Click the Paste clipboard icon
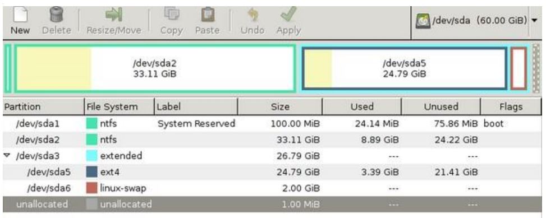Image resolution: width=546 pixels, height=218 pixels. (208, 15)
